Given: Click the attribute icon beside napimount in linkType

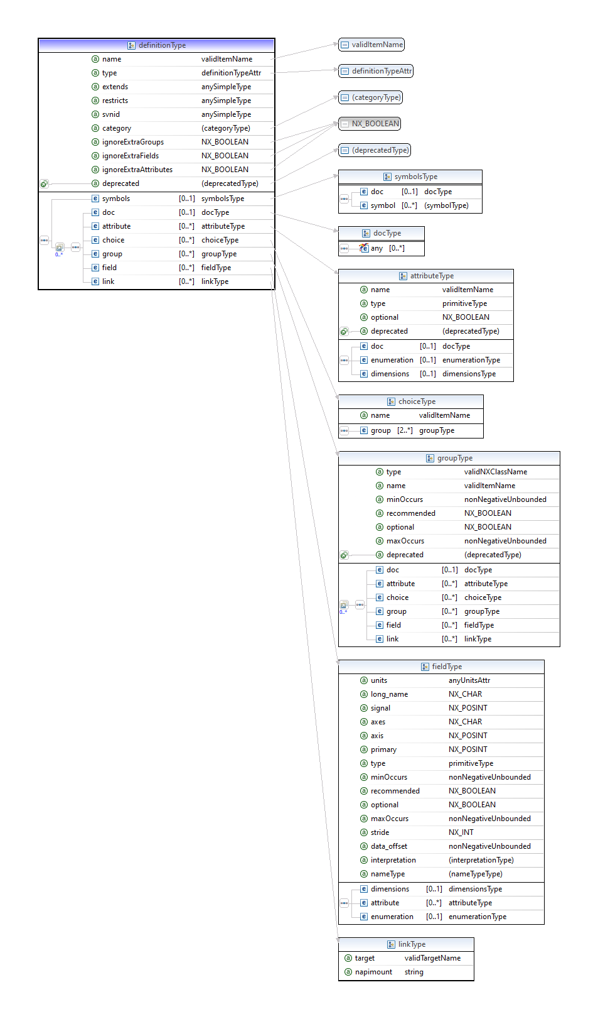Looking at the screenshot, I should point(348,972).
